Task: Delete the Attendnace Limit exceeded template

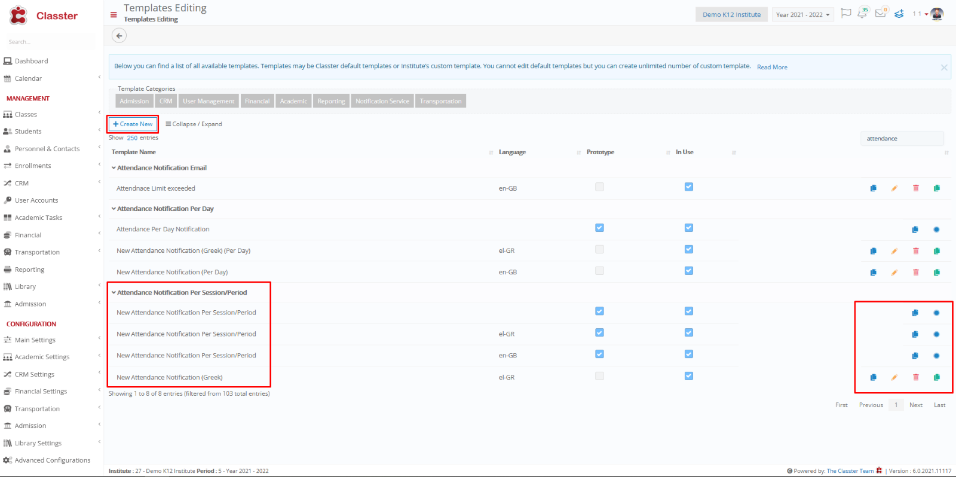Action: [915, 188]
